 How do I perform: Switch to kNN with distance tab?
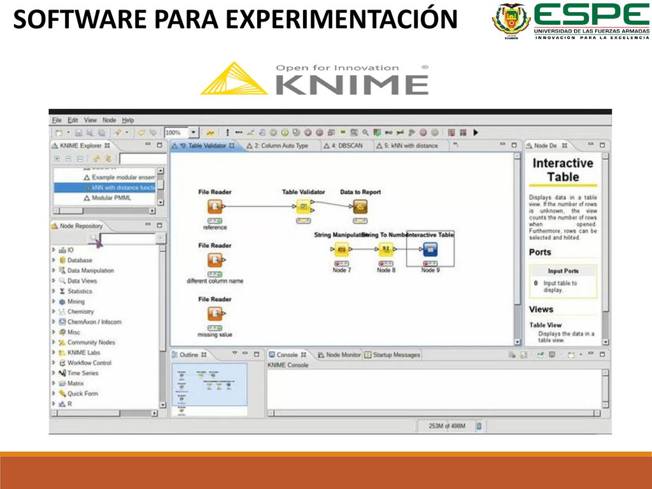click(407, 146)
